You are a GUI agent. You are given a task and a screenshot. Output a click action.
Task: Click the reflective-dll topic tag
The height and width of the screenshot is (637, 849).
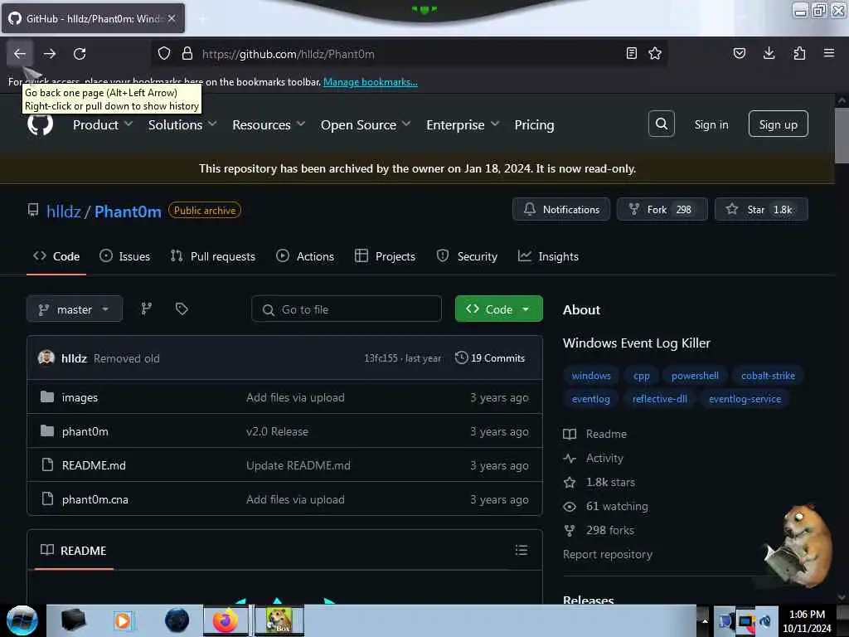[x=659, y=399]
